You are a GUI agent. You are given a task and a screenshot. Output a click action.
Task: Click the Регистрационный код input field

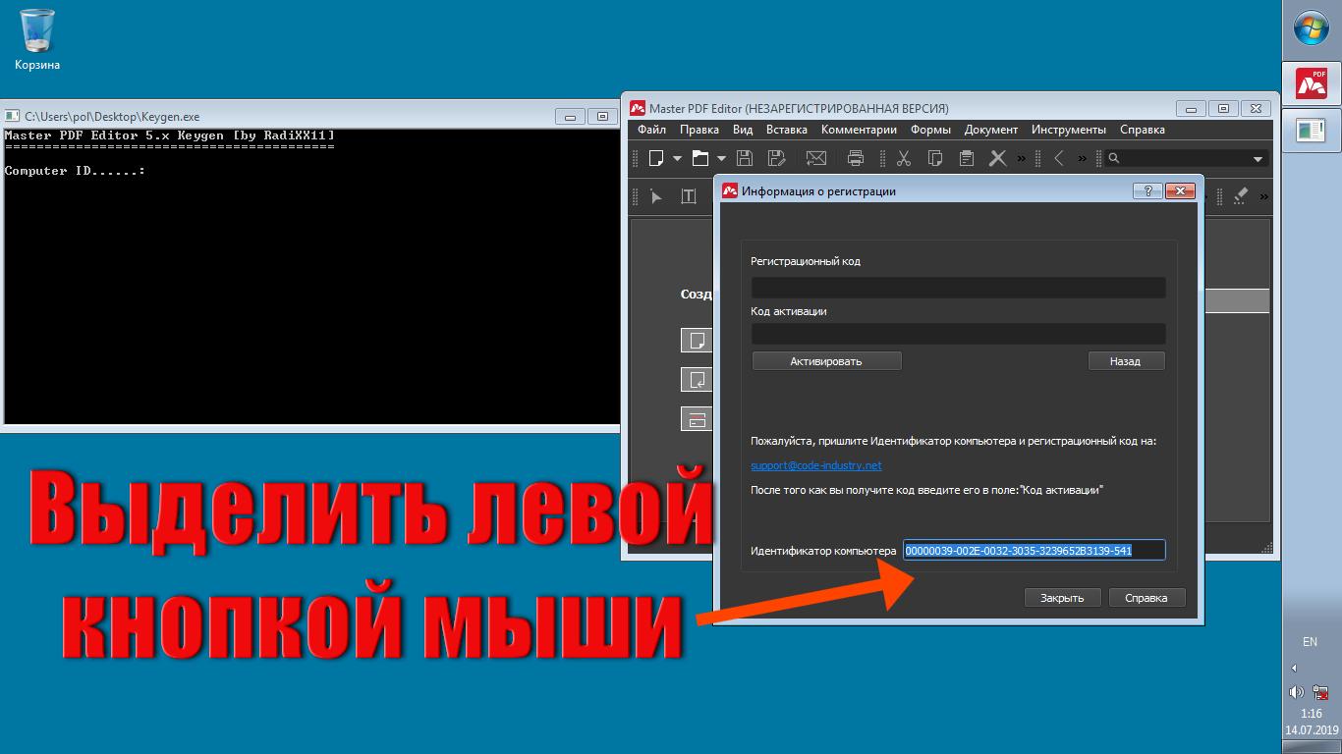coord(959,287)
